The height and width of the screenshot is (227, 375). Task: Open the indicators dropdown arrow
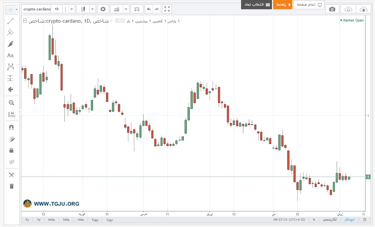point(126,9)
